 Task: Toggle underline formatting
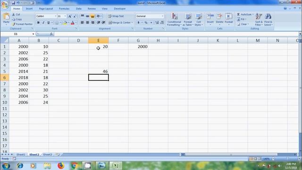[48, 23]
